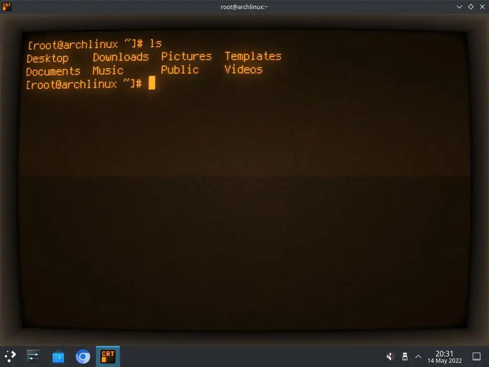
Task: Open the KDE application launcher
Action: (x=10, y=356)
